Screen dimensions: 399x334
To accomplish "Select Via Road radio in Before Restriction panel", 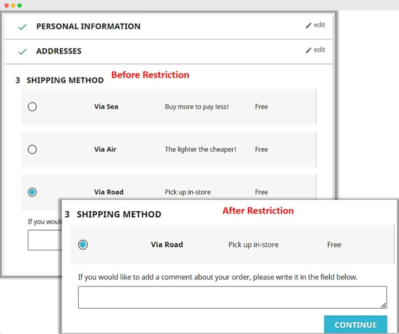I will click(x=32, y=192).
